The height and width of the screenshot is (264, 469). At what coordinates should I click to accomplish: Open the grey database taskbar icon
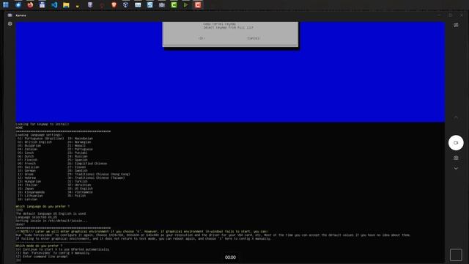[90, 5]
